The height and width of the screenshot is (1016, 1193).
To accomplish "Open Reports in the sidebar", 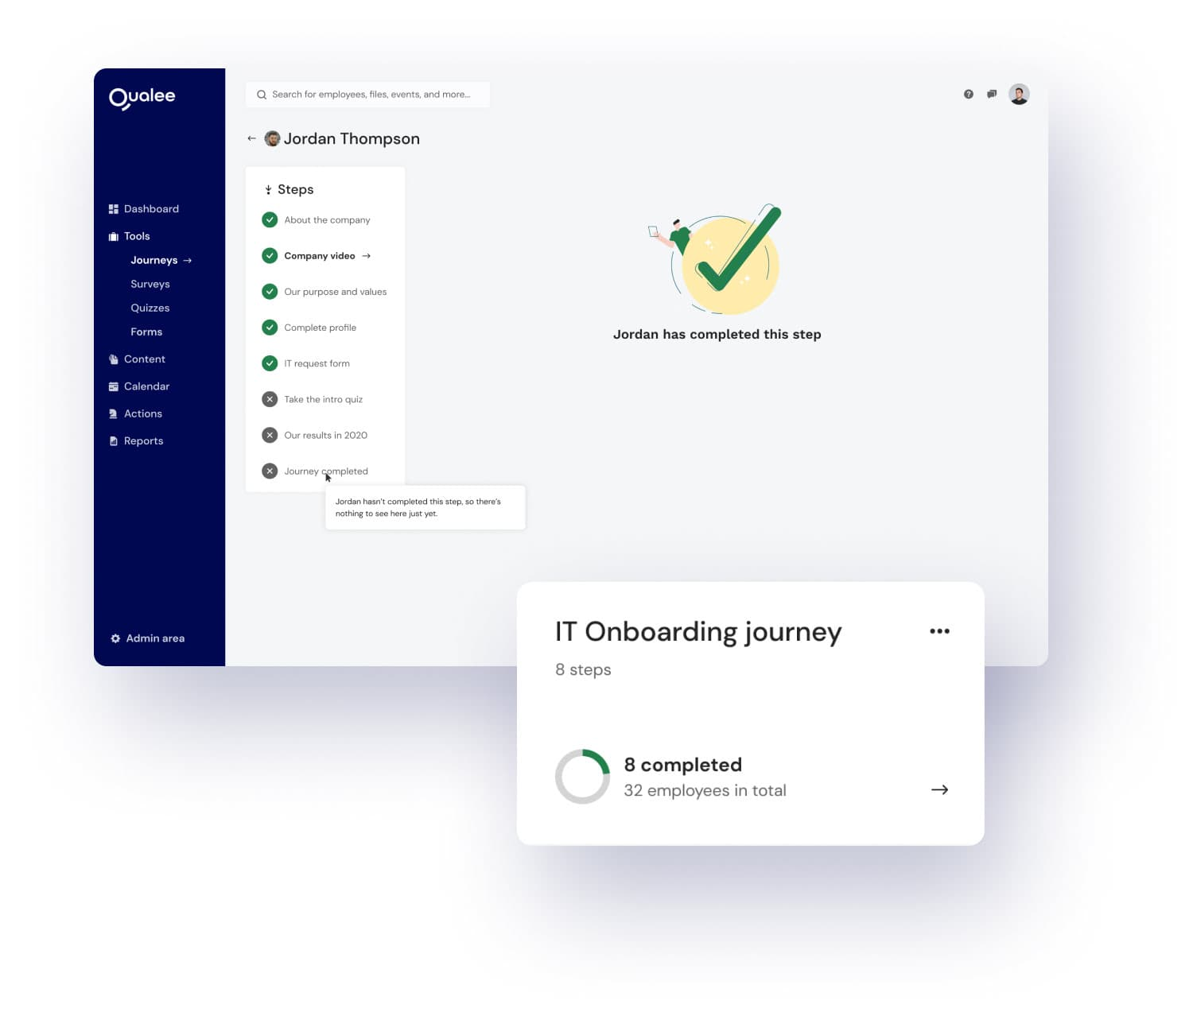I will (143, 441).
